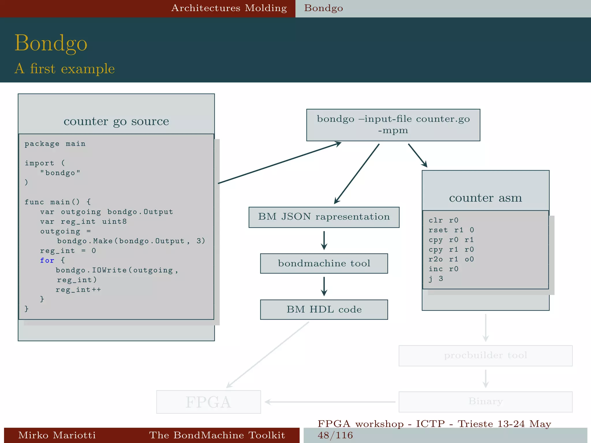Click the BM JSON rapresentation box

(324, 217)
